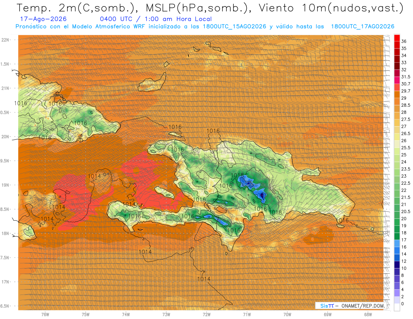Click legend value '30.7'

pos(406,84)
